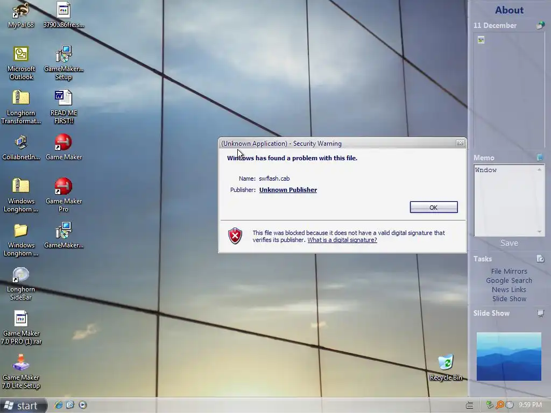Click the About heading in the sidebar

(509, 10)
